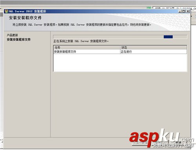
Task: Click the 状态 column header
Action: click(x=153, y=47)
